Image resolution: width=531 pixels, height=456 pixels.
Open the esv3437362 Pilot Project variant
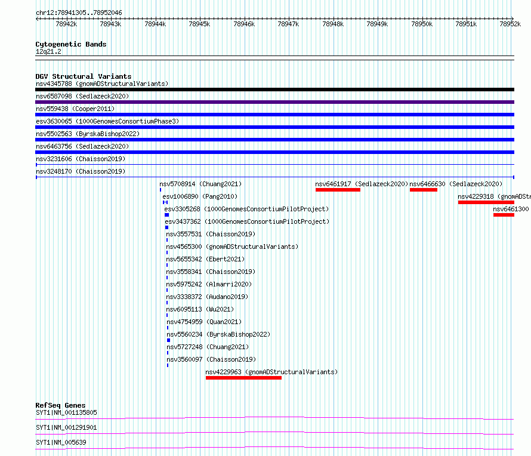tap(247, 221)
